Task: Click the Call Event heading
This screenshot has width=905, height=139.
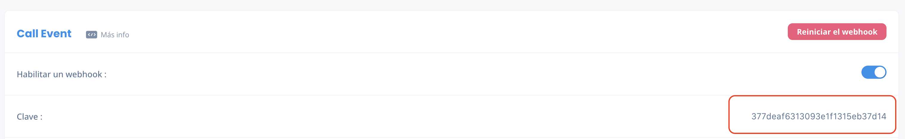Action: click(44, 33)
